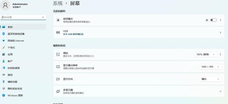Click the globe clock icon for 时间和语言
This screenshot has width=228, height=104.
coord(4,68)
